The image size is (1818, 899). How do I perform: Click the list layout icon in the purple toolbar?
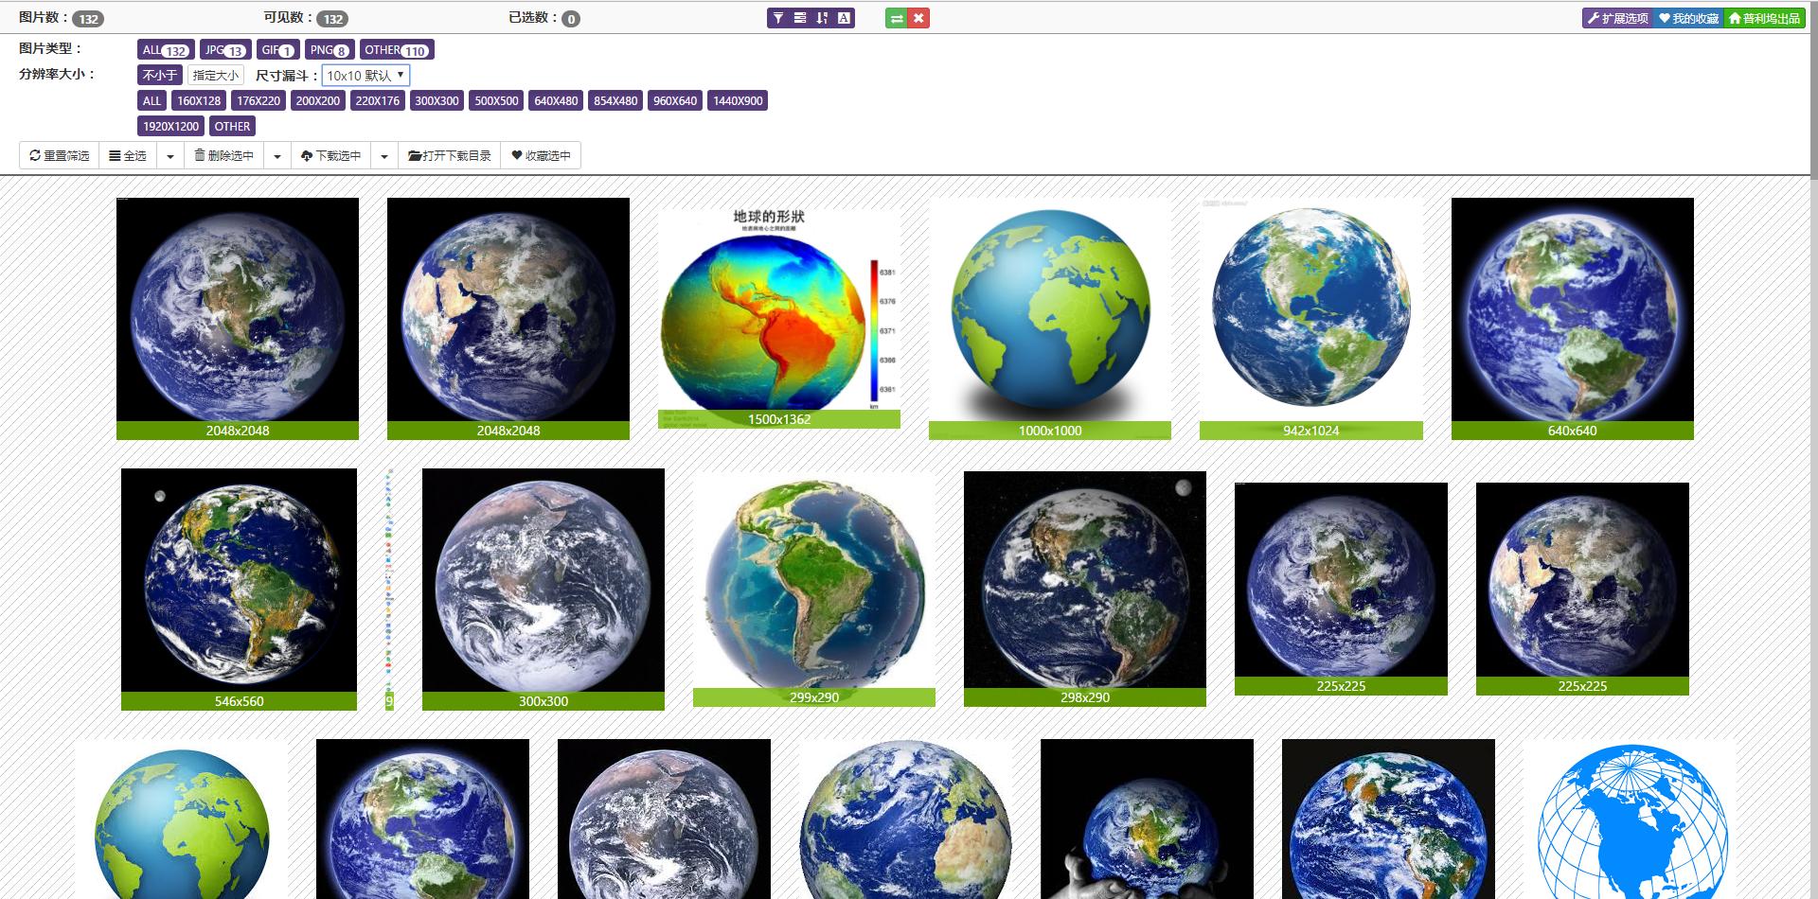(x=800, y=18)
